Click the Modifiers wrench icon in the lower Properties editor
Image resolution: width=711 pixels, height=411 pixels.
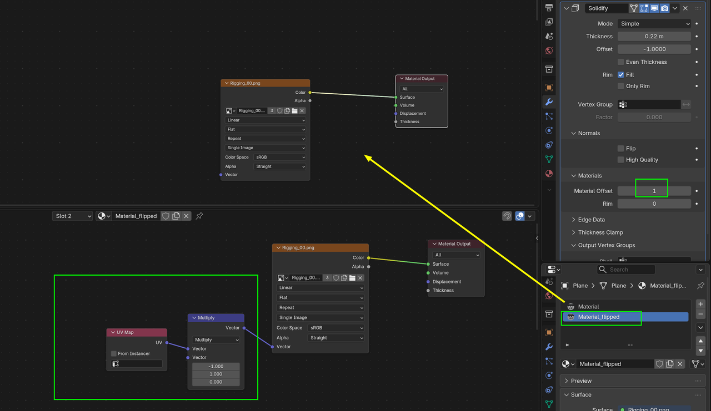pyautogui.click(x=549, y=347)
